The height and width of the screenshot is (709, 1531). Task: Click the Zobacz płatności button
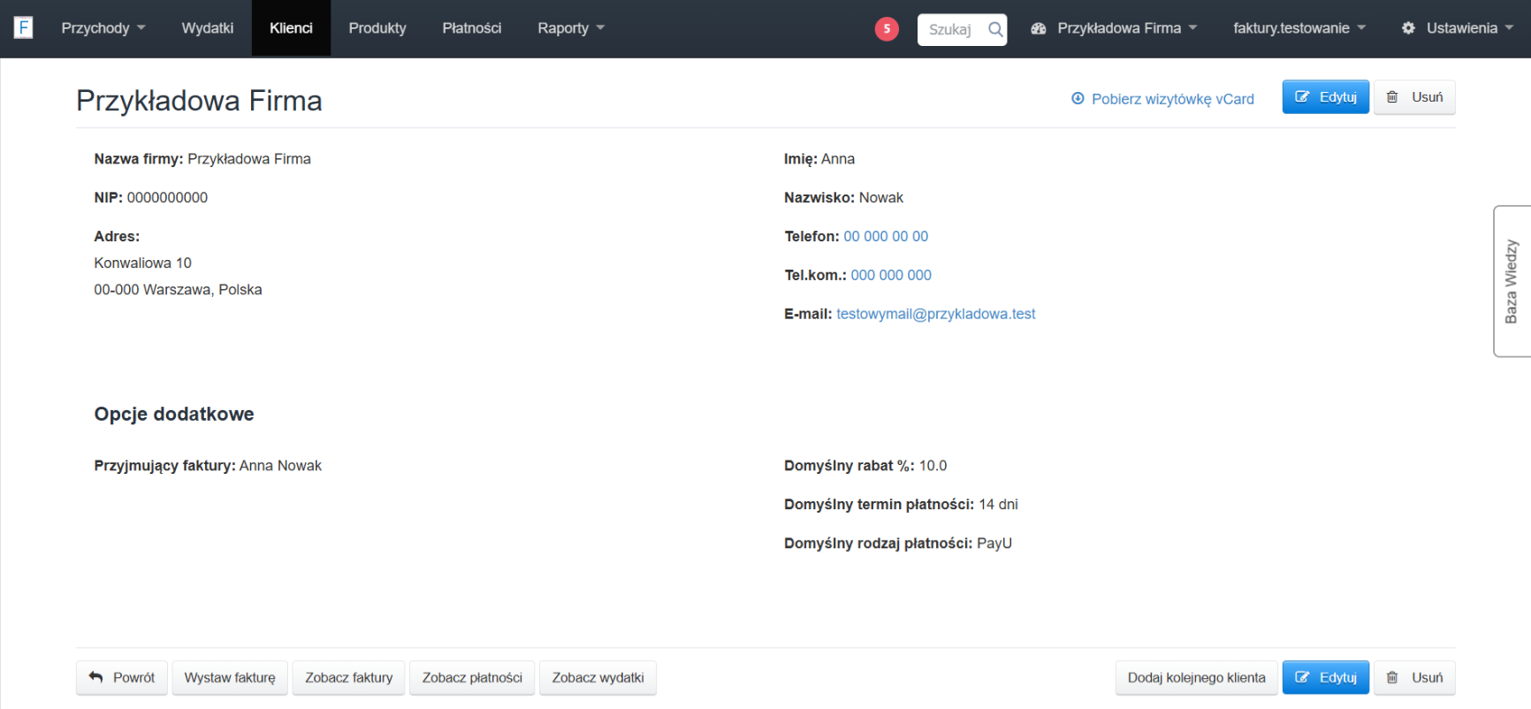472,678
